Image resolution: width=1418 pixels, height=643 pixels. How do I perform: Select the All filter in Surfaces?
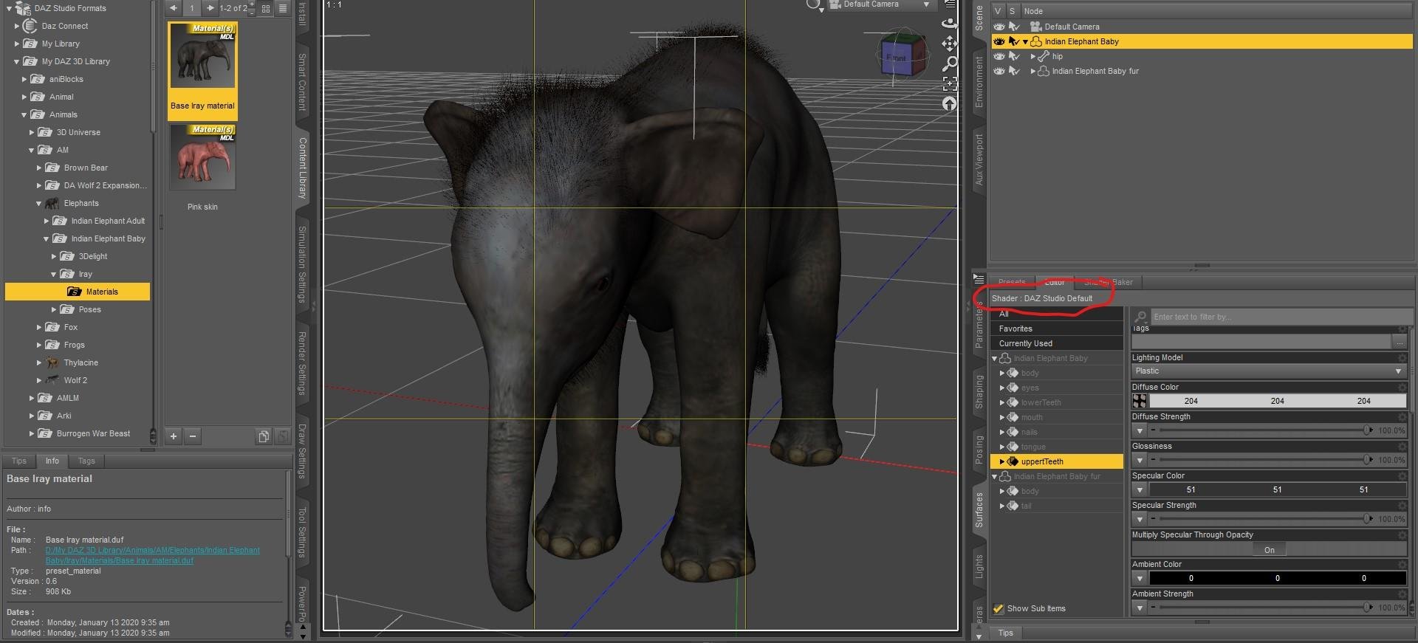point(1056,314)
